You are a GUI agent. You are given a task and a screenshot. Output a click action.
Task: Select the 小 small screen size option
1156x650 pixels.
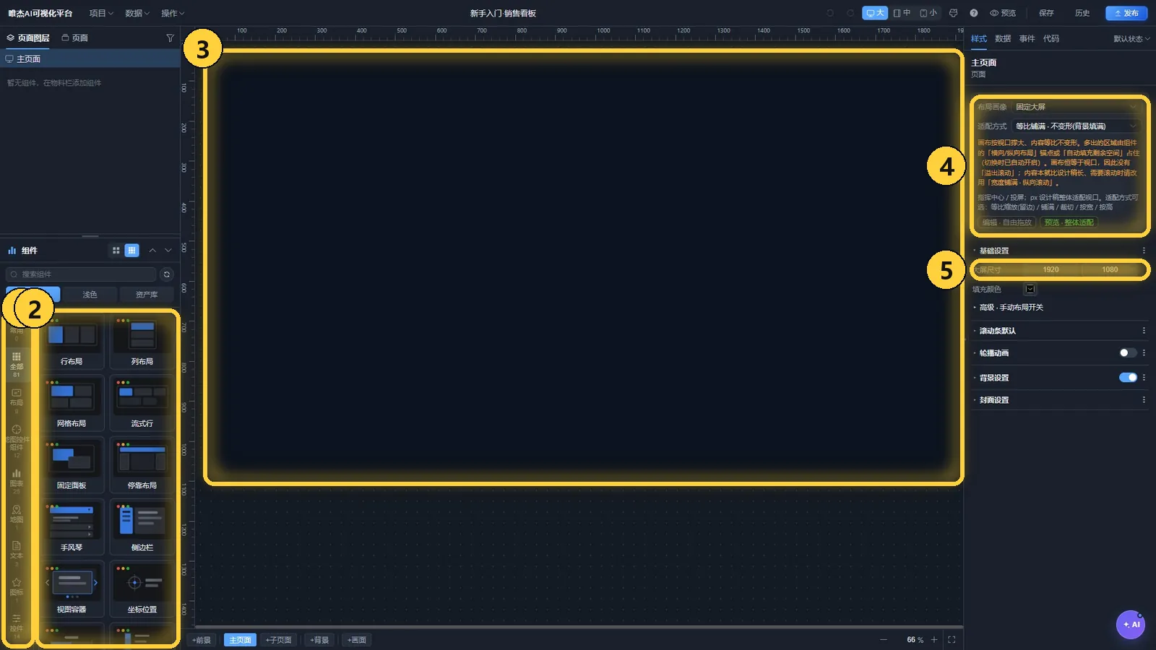point(928,13)
